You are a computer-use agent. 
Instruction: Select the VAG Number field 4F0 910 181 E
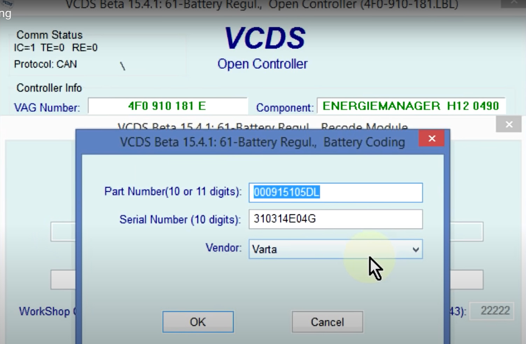[168, 106]
